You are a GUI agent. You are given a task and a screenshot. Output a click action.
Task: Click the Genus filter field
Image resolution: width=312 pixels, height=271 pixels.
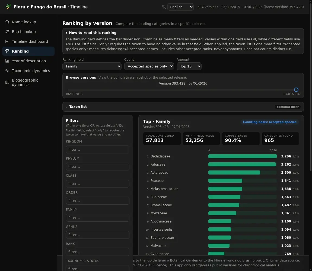[97, 235]
